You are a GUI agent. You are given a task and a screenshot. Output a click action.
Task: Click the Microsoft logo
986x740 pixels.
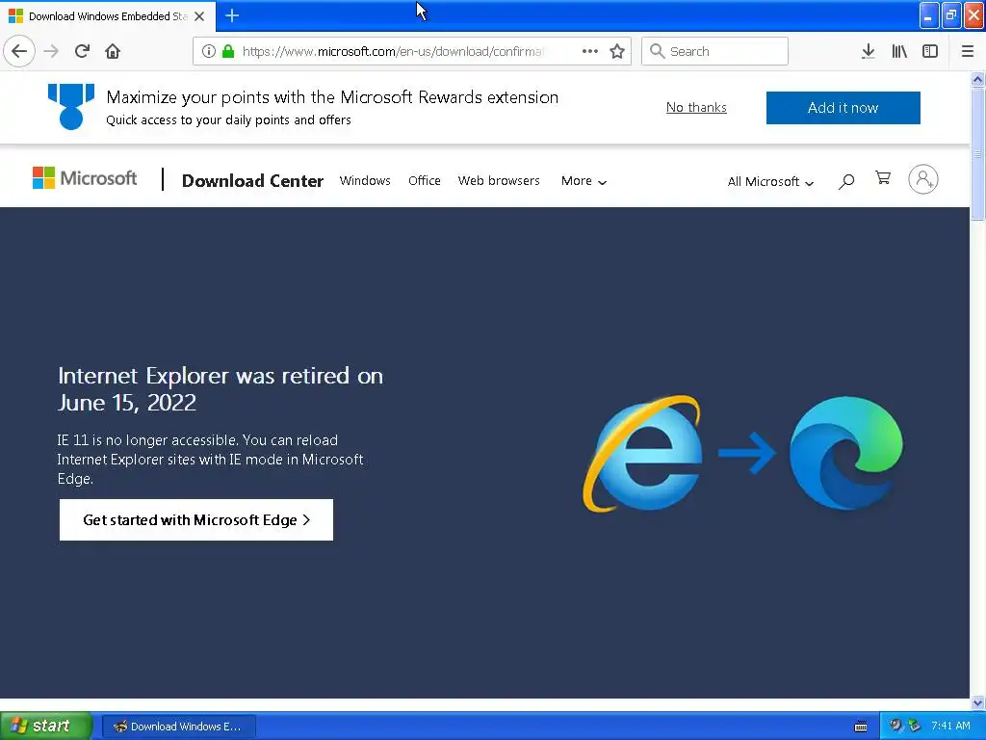coord(85,178)
